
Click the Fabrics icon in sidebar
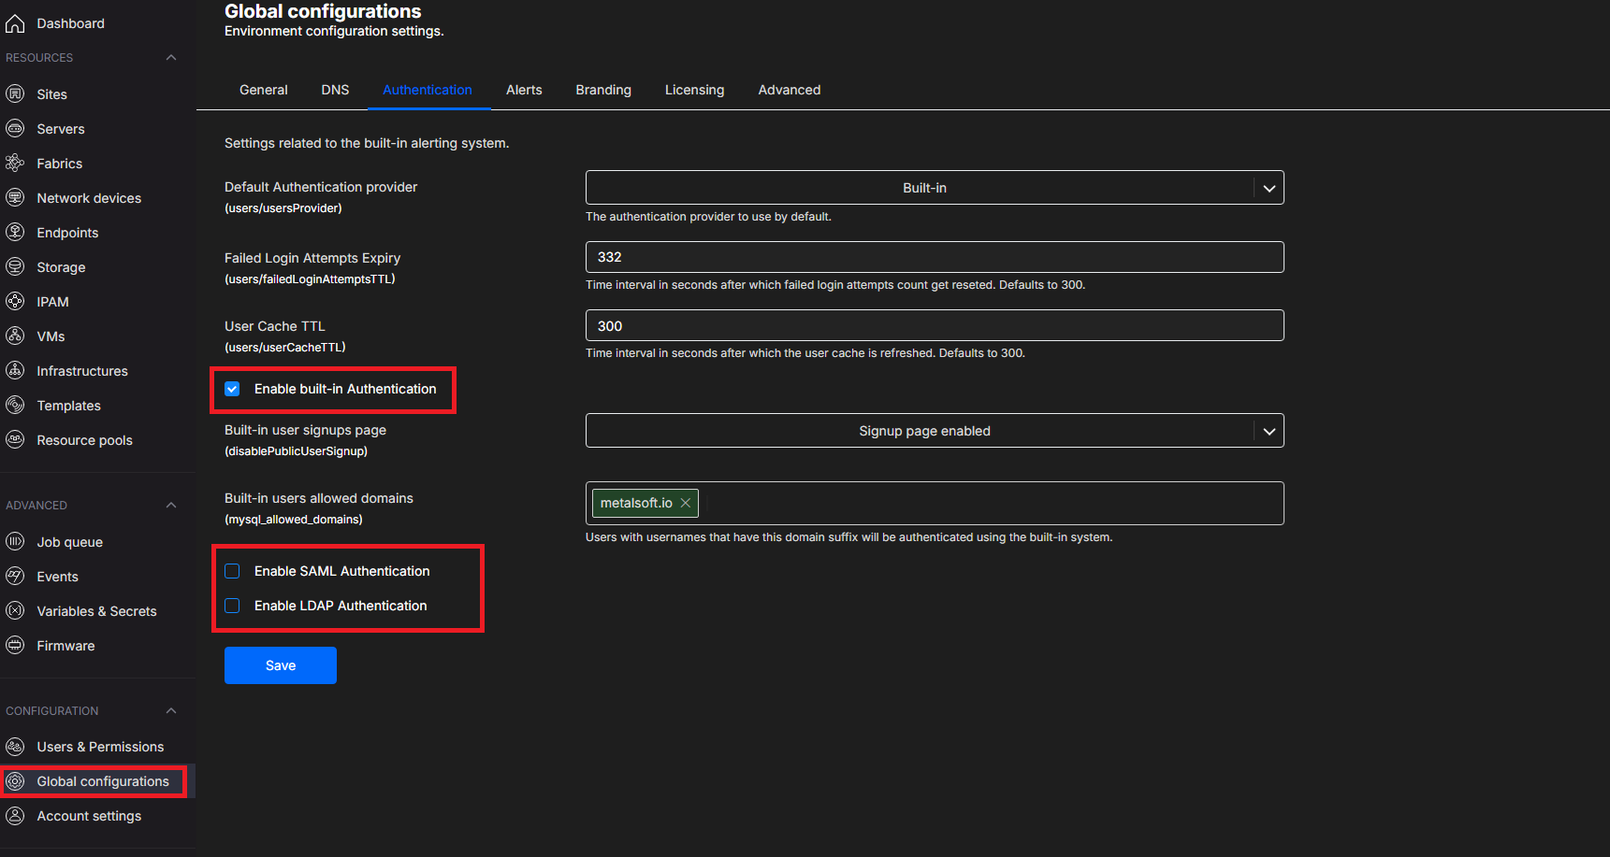coord(15,164)
